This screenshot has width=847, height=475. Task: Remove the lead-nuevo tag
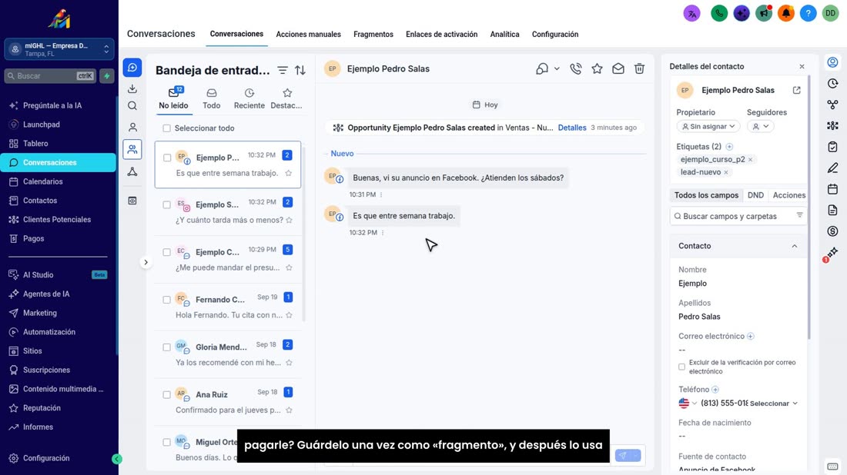point(726,172)
